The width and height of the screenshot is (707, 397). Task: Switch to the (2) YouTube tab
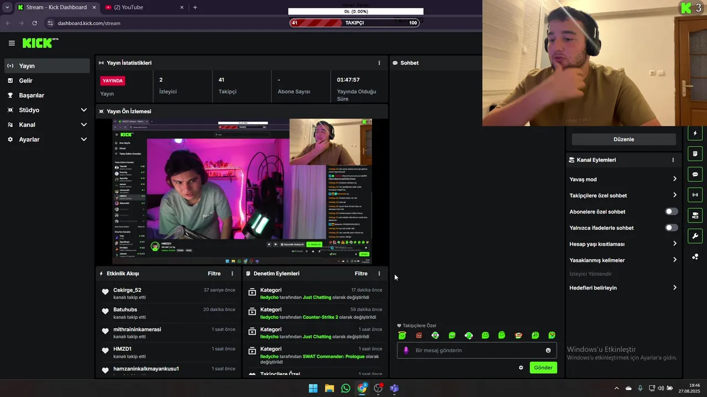point(145,7)
